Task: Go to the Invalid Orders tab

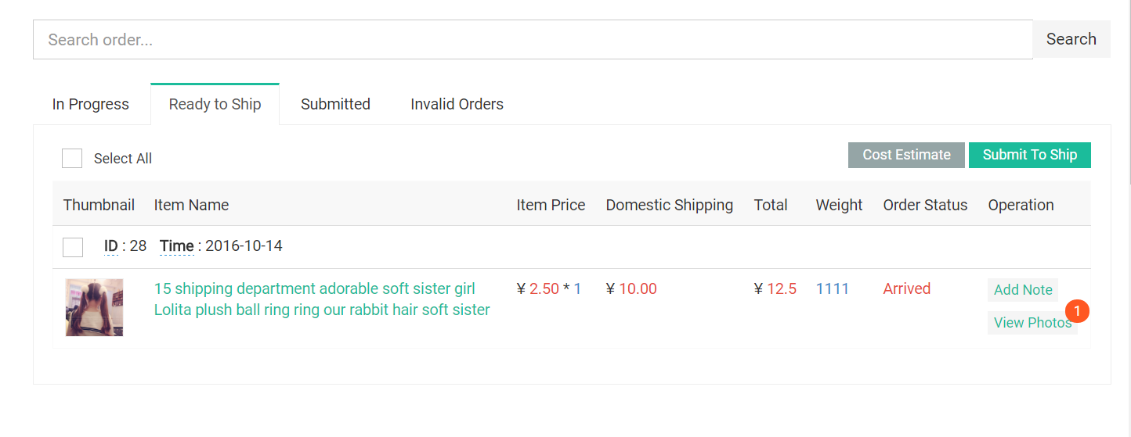Action: 457,104
